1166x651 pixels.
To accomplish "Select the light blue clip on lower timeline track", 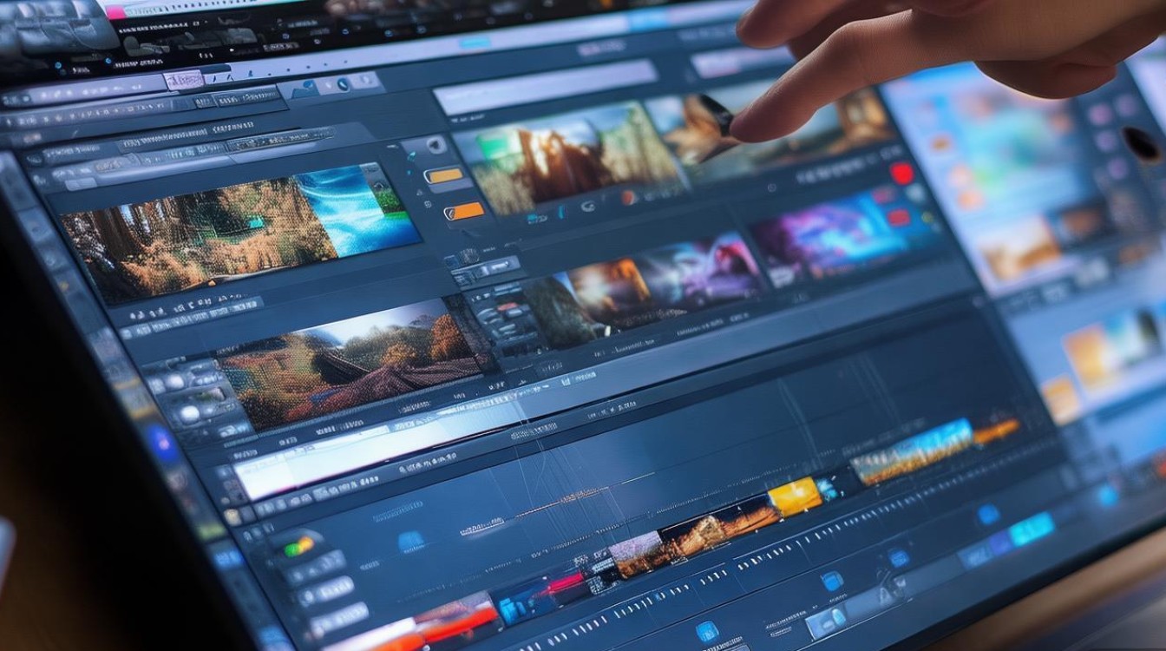I will (x=1032, y=529).
